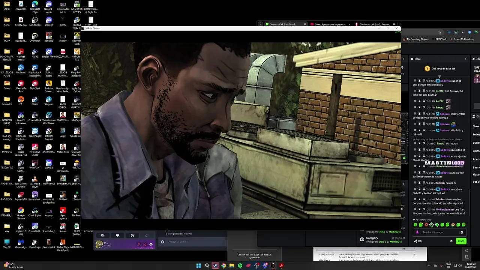The image size is (480, 270).
Task: Open Acrobat Reader desktop shortcut
Action: 21,55
